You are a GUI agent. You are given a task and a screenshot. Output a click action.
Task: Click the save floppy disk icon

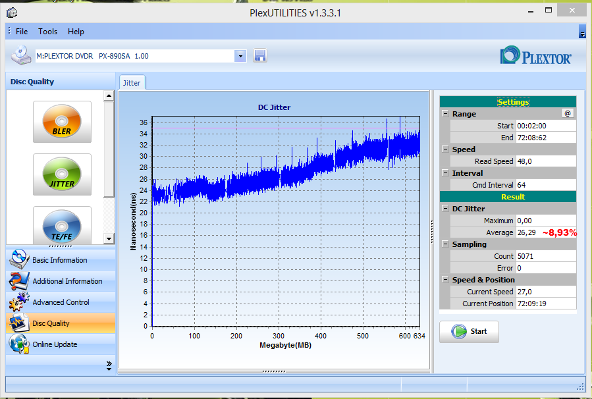pyautogui.click(x=259, y=56)
